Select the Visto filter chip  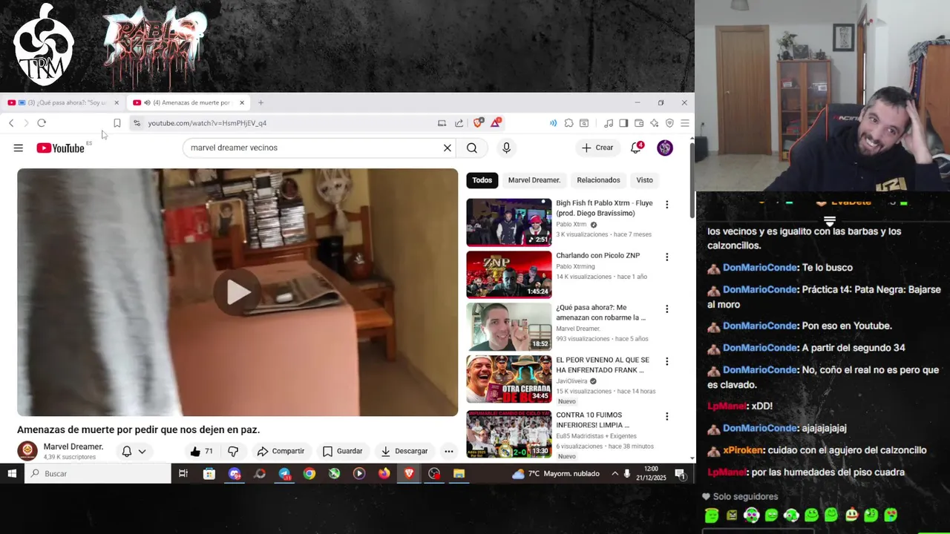644,180
